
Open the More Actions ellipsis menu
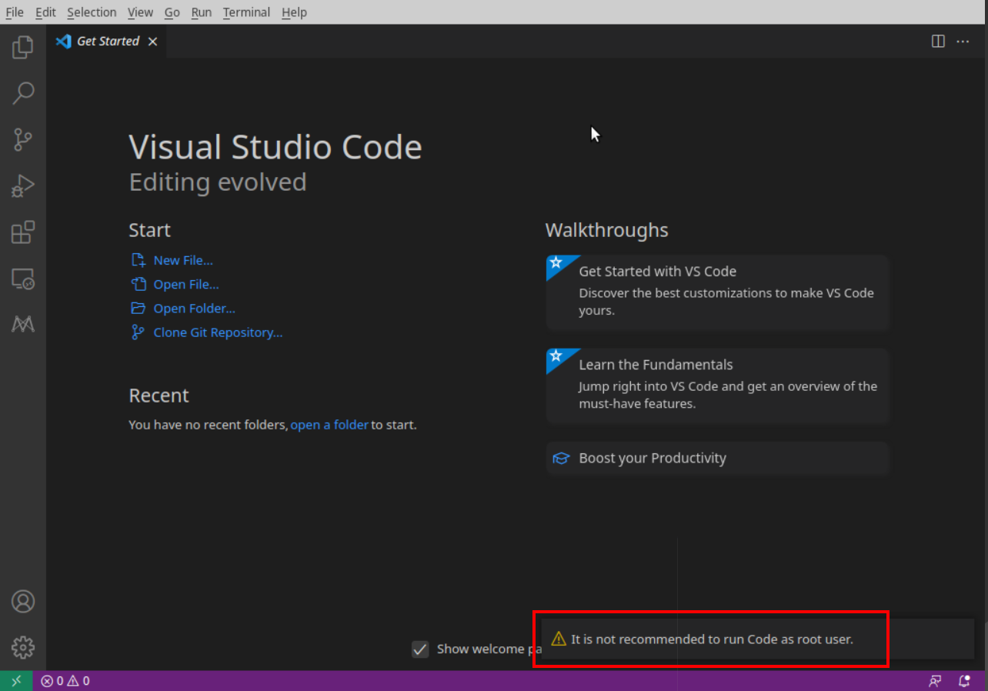(963, 42)
